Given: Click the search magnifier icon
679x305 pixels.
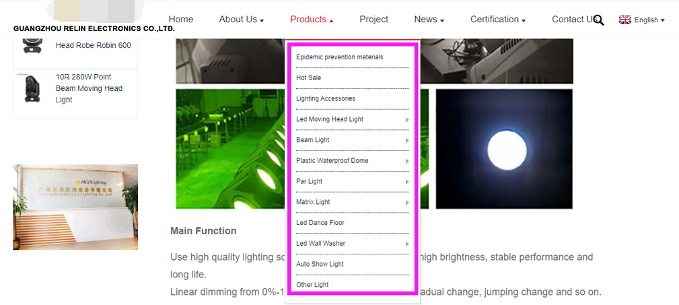Looking at the screenshot, I should click(598, 20).
